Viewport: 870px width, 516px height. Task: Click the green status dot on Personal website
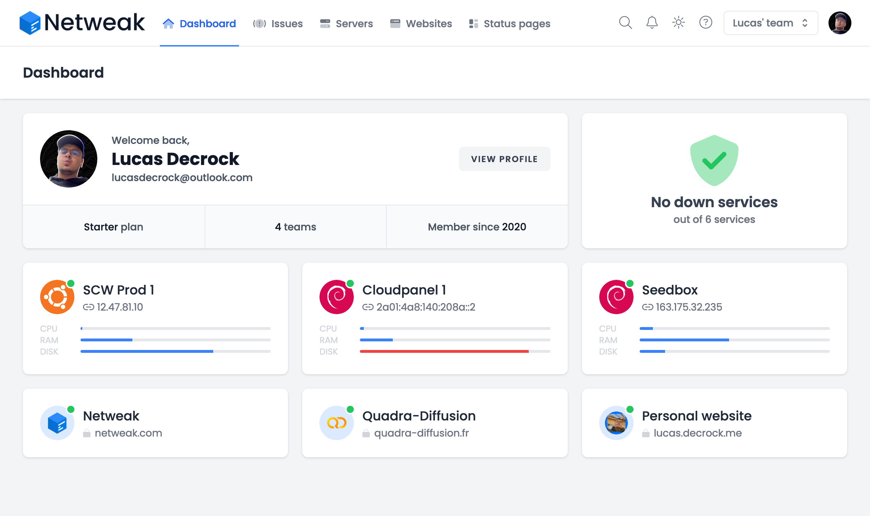click(x=630, y=409)
